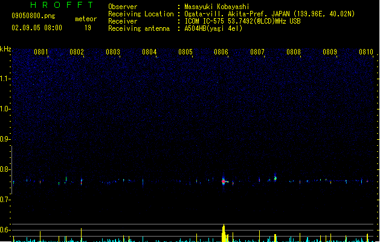Click the 0808 time marker
Image resolution: width=380 pixels, height=242 pixels.
294,52
